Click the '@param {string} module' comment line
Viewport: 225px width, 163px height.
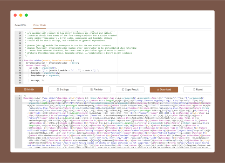[68, 45]
